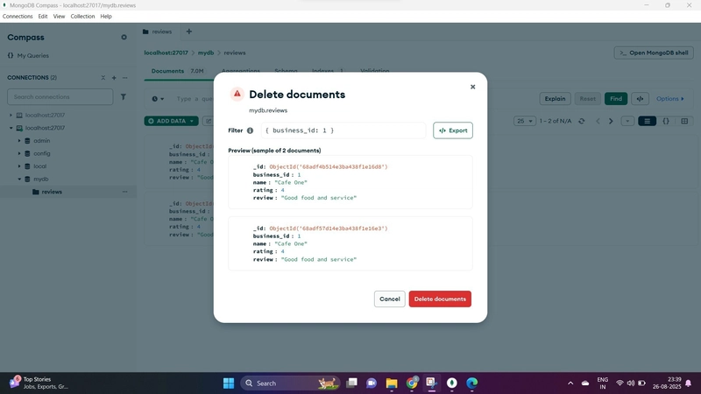Click the filter field showing business_id: 1
Image resolution: width=701 pixels, height=394 pixels.
[343, 130]
